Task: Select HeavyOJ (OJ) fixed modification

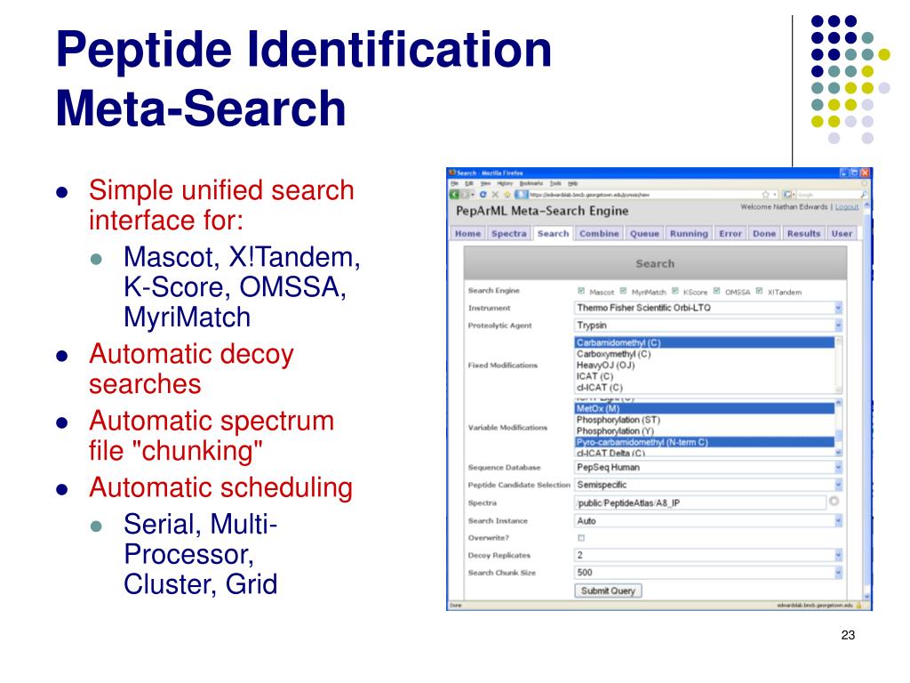Action: [705, 365]
